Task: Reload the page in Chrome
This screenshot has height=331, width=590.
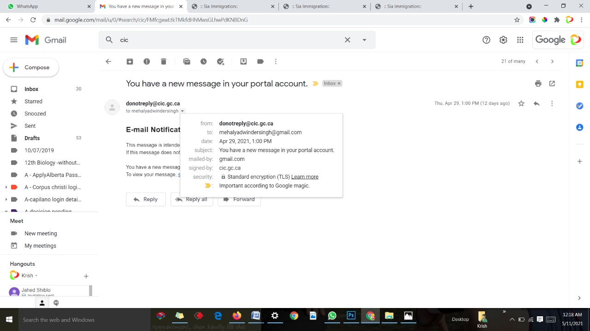Action: pyautogui.click(x=33, y=20)
